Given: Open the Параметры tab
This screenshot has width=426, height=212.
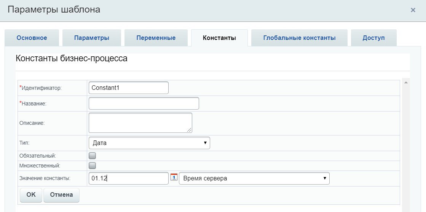Looking at the screenshot, I should (x=92, y=38).
